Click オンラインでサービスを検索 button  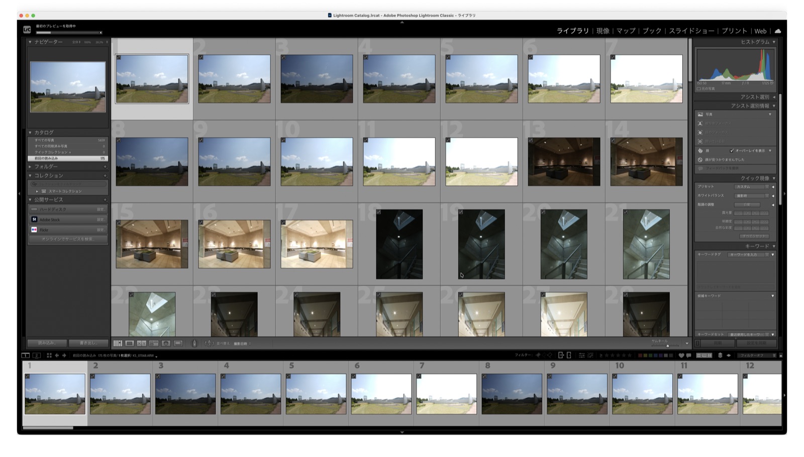pyautogui.click(x=68, y=240)
